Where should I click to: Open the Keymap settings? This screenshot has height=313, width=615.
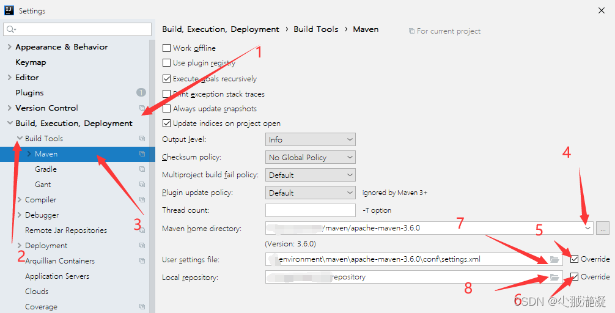pos(31,62)
